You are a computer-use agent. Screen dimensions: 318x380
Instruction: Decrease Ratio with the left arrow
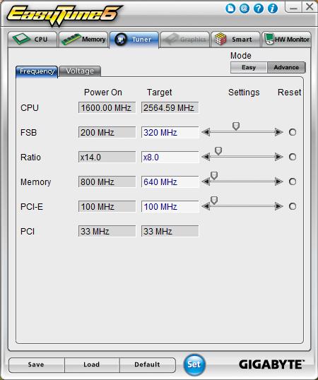coord(206,157)
